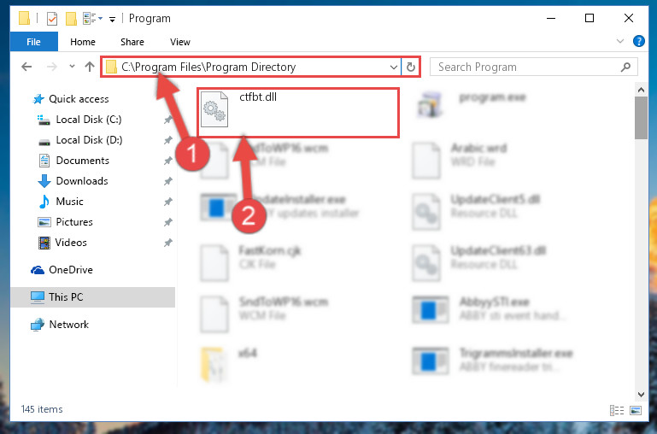This screenshot has height=434, width=657.
Task: Click the scroll up arrow of file list
Action: click(641, 89)
